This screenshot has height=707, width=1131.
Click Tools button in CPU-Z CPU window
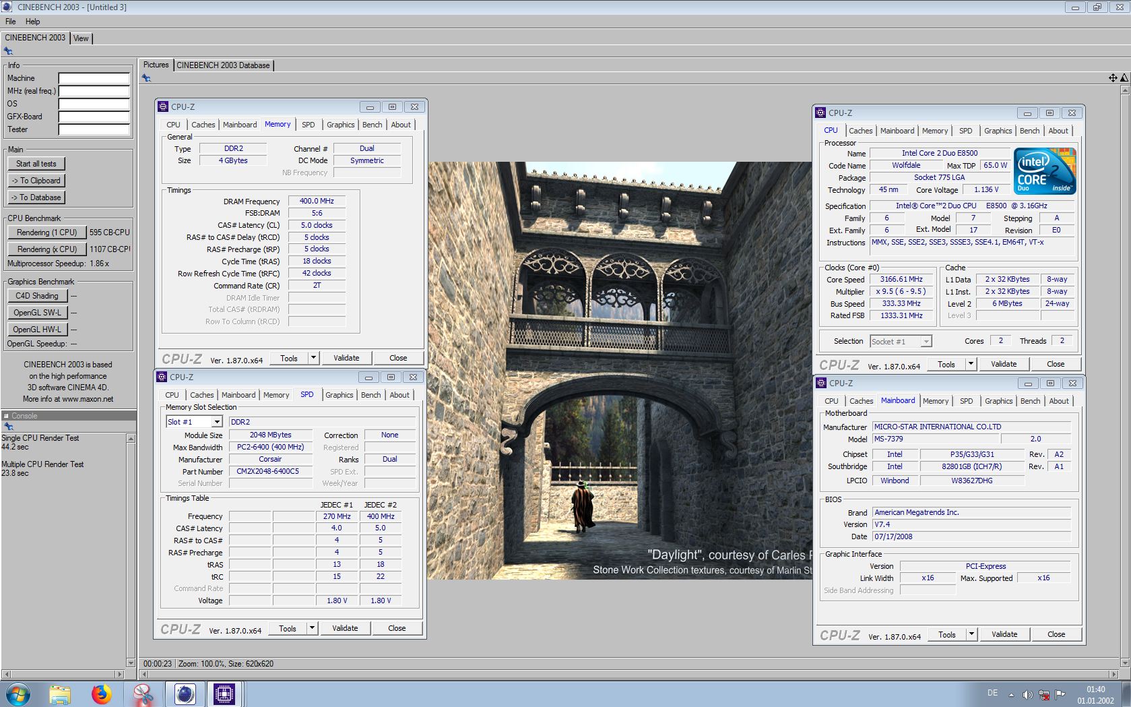click(946, 364)
